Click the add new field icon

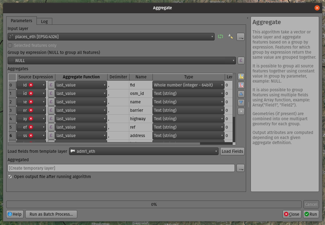tap(241, 77)
